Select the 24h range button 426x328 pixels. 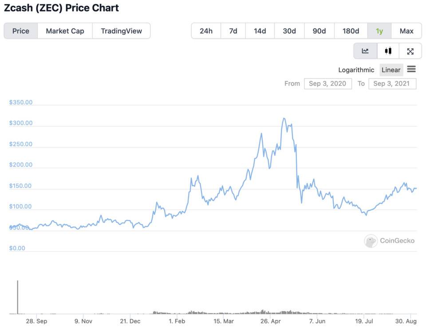(x=206, y=31)
